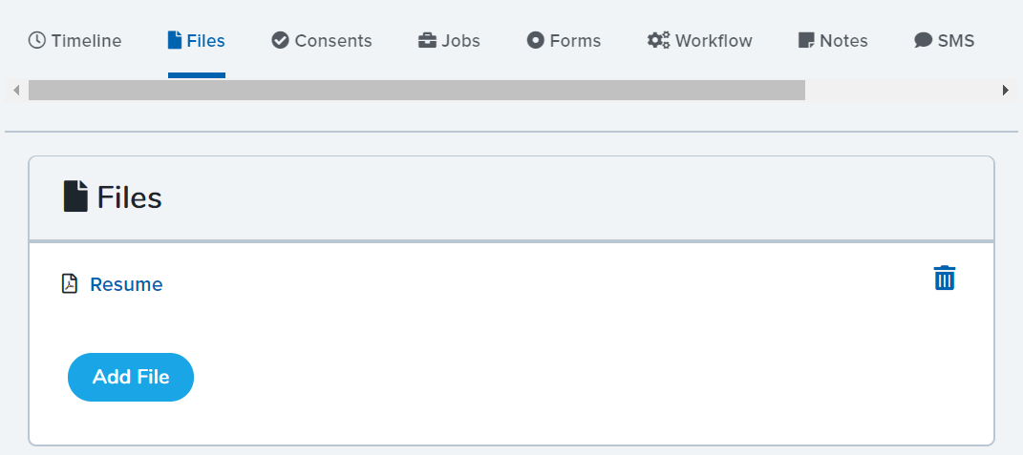Click the clock icon beside Timeline

(37, 40)
